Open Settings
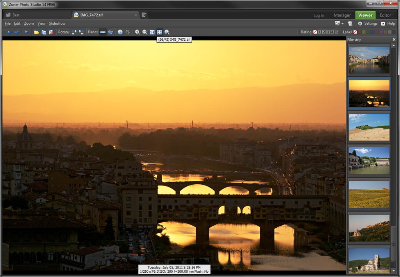The image size is (400, 277). tap(368, 23)
